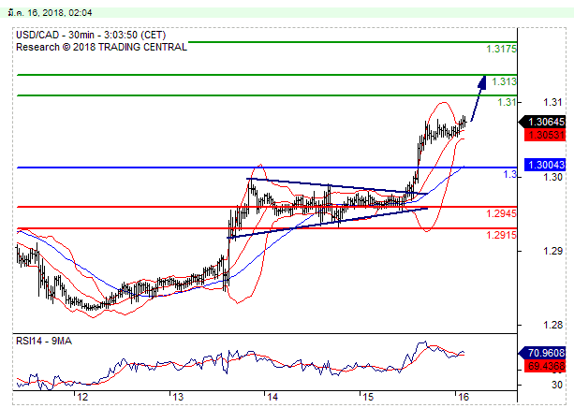This screenshot has height=408, width=574.
Task: Click the 1.31 price axis tick label
Action: pyautogui.click(x=552, y=102)
